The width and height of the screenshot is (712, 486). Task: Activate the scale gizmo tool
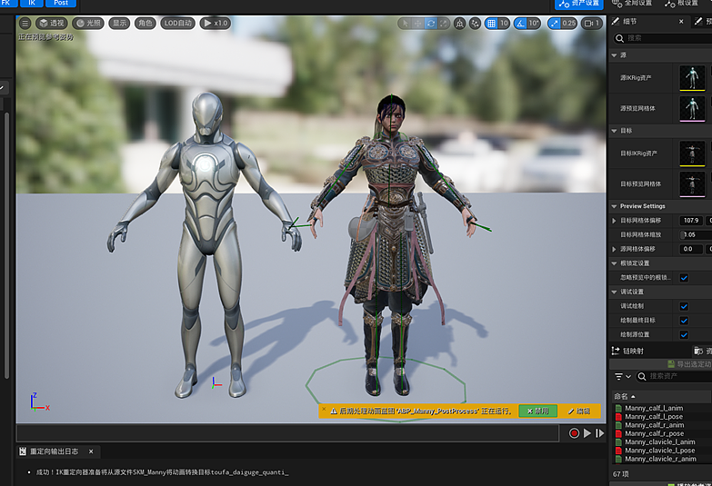(443, 23)
